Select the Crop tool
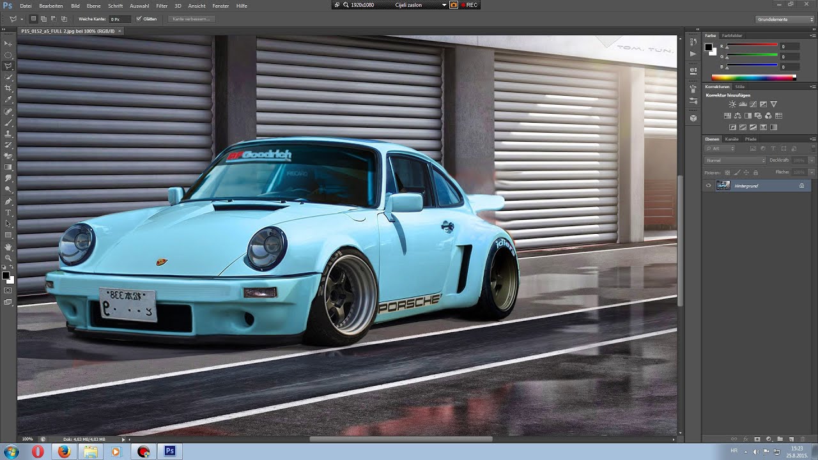818x460 pixels. [8, 88]
